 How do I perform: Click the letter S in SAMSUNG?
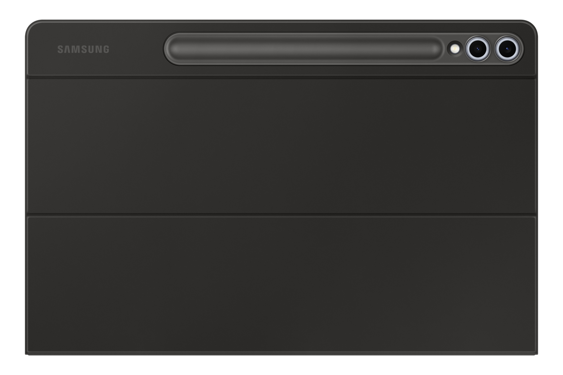click(60, 49)
